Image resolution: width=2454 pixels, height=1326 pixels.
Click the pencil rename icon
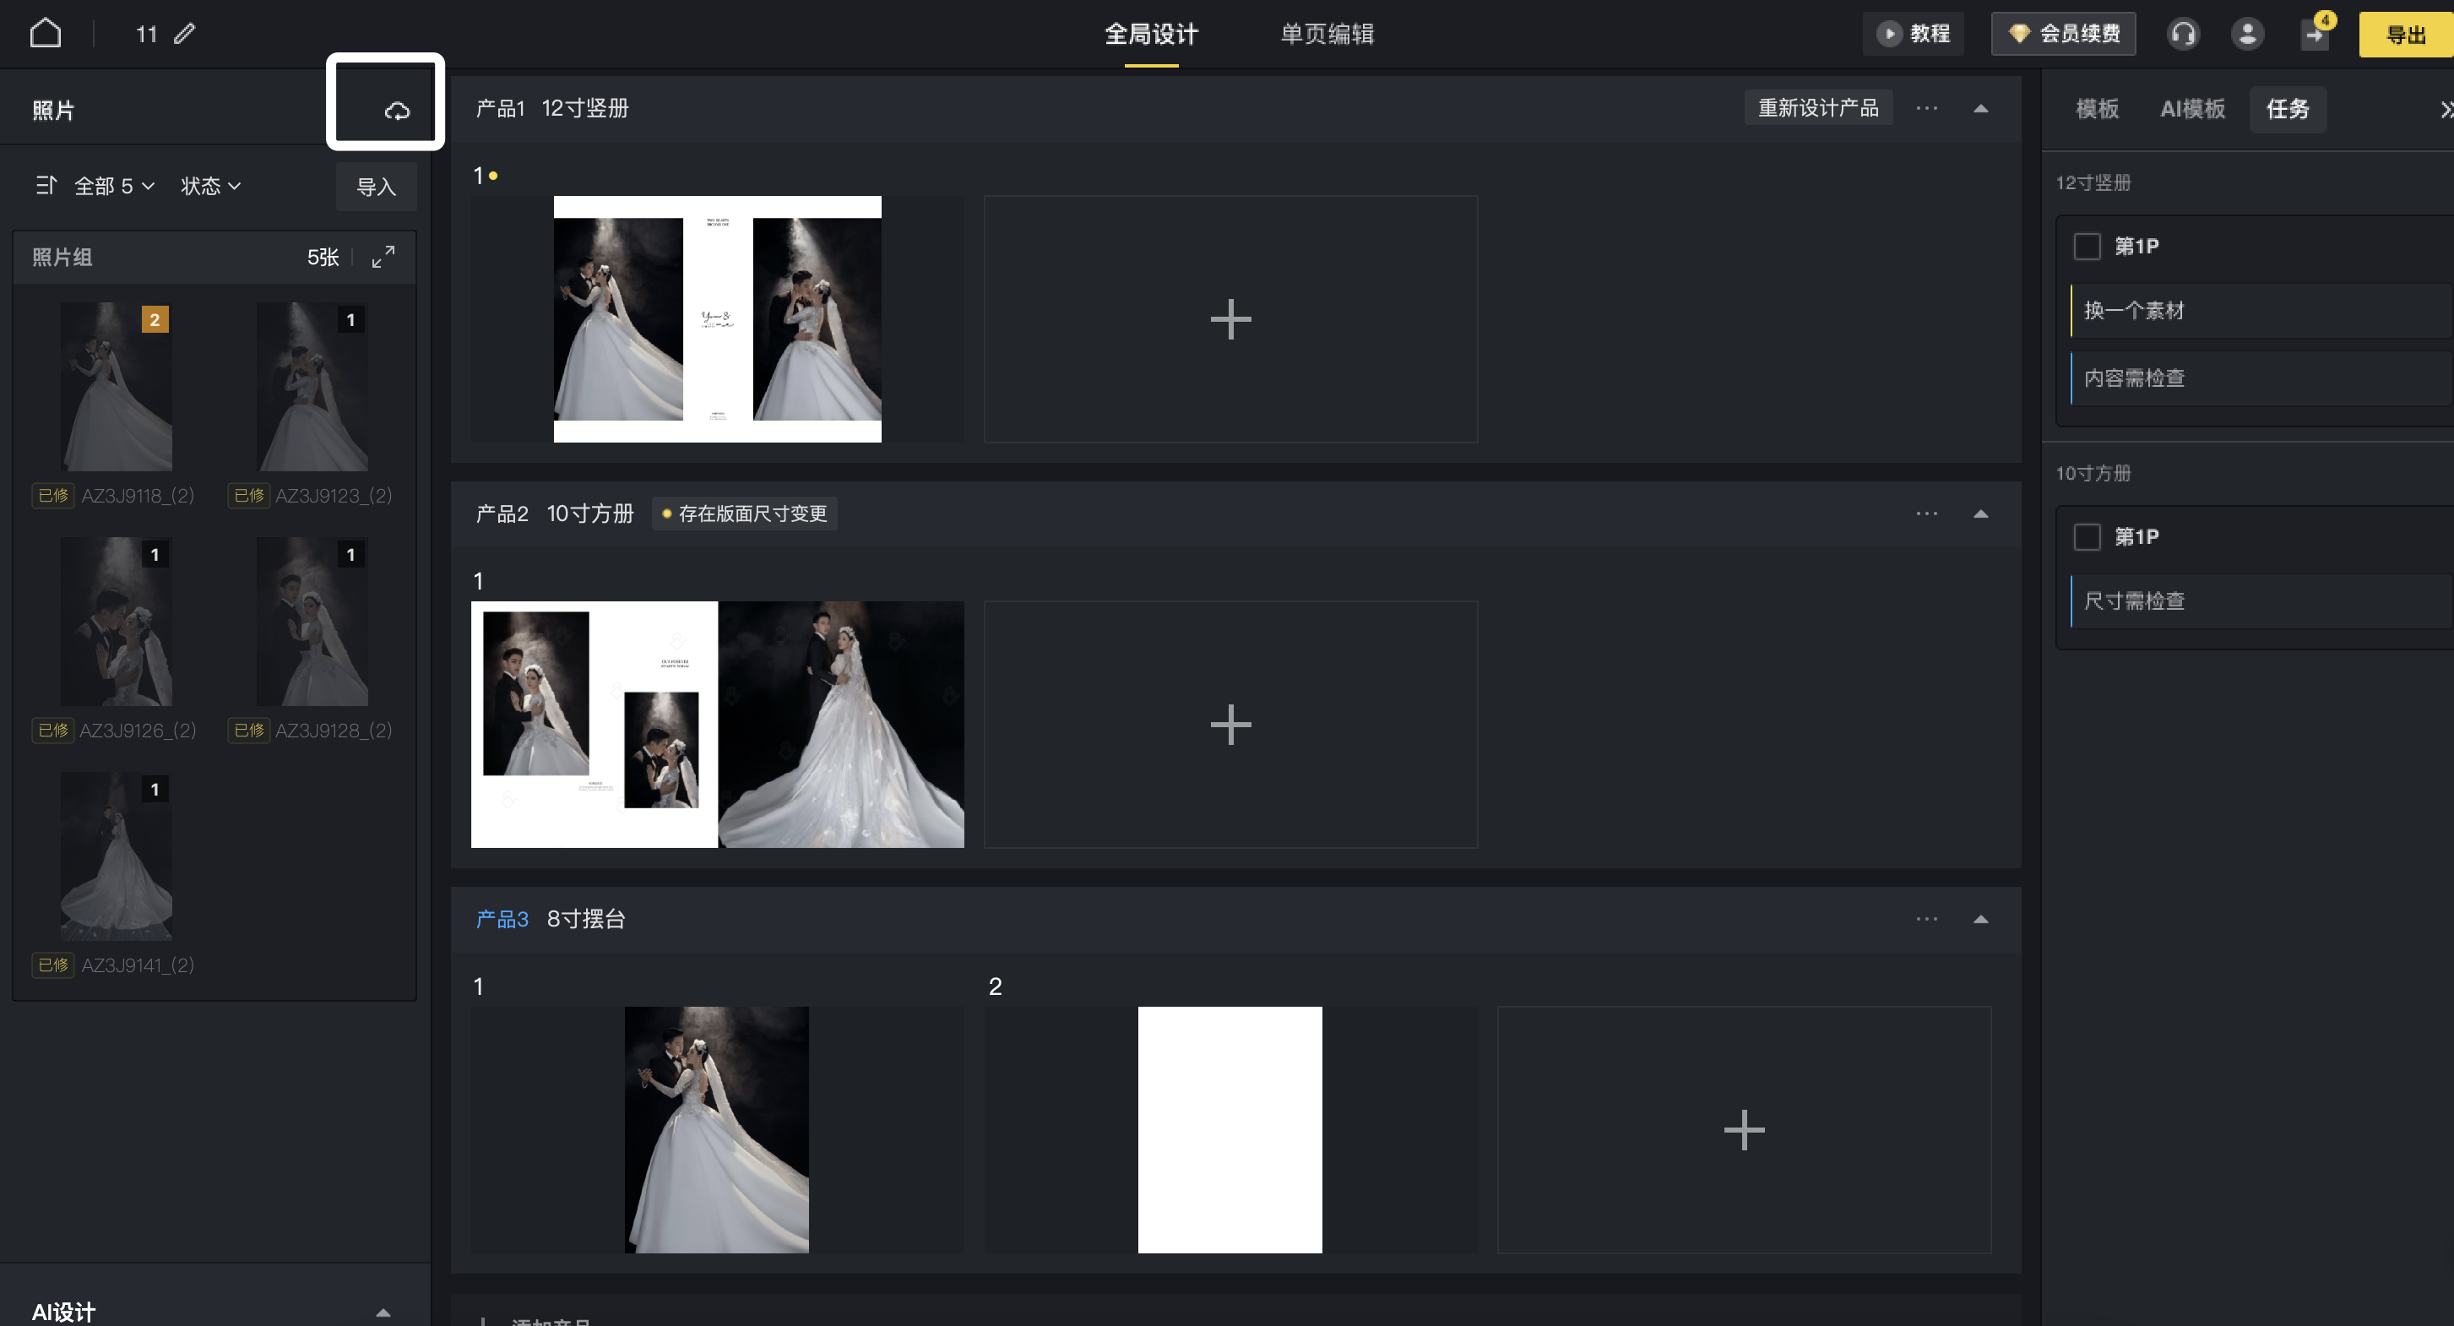(185, 33)
